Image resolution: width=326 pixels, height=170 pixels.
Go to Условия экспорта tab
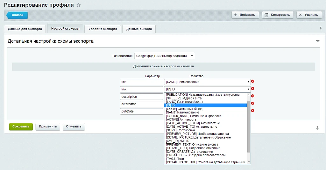103,29
